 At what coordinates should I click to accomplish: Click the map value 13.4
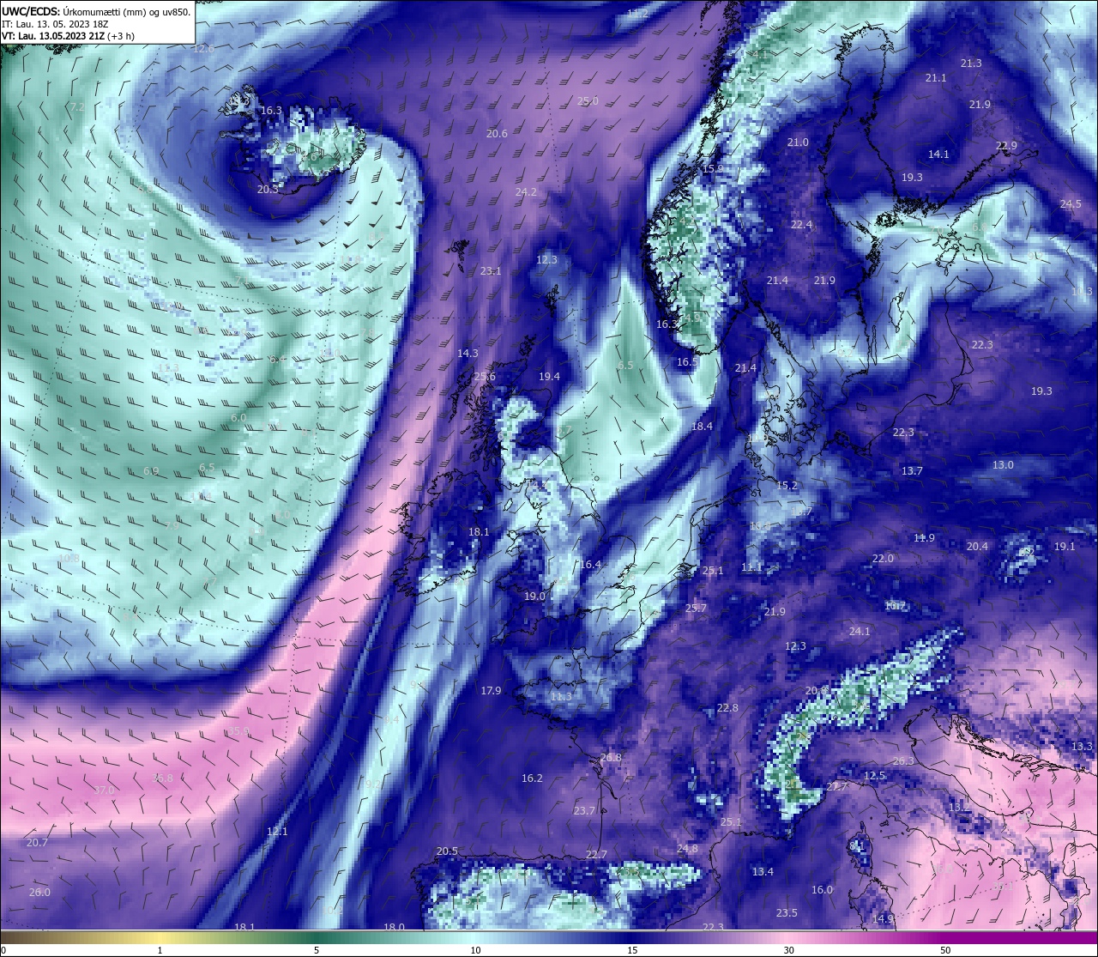(763, 872)
